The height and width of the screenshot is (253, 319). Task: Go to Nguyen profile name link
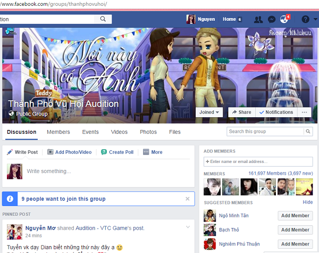click(206, 19)
